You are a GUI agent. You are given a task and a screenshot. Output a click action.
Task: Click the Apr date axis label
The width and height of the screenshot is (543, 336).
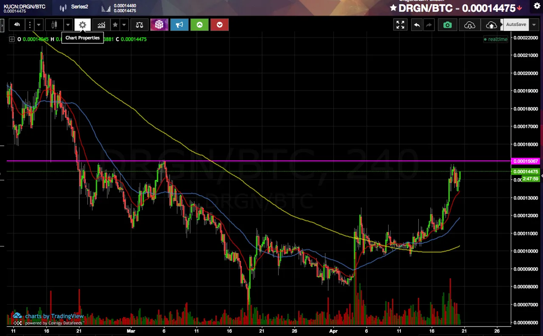pyautogui.click(x=333, y=330)
